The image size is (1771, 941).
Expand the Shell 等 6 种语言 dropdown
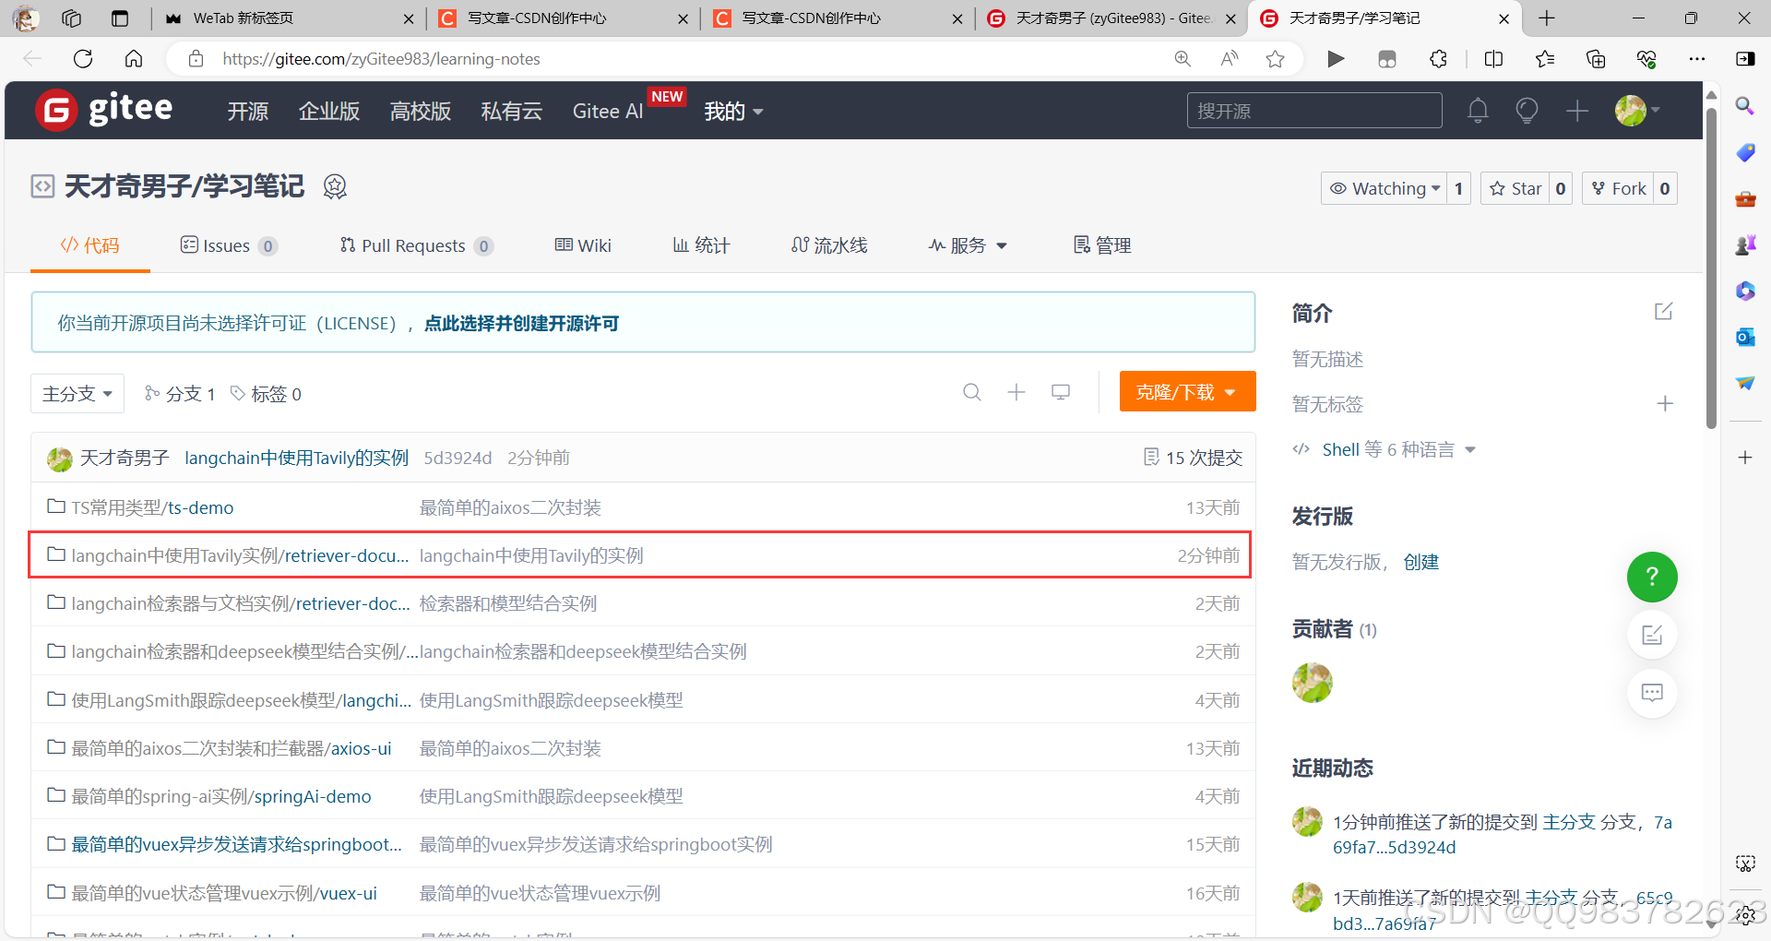(x=1383, y=449)
